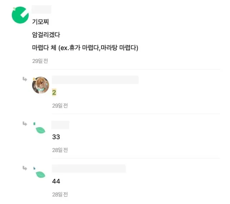The image size is (230, 204).
Task: Open the rabbit profile picture in the first reply
Action: coord(41,85)
